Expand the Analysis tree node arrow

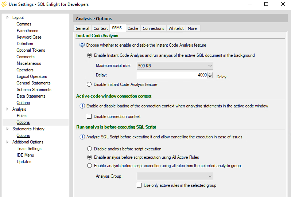7,109
